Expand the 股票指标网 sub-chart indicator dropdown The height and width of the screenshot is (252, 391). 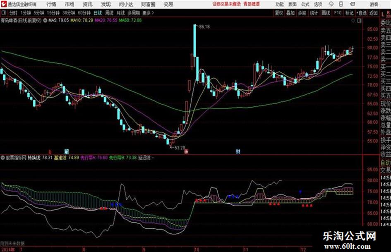(x=3, y=158)
